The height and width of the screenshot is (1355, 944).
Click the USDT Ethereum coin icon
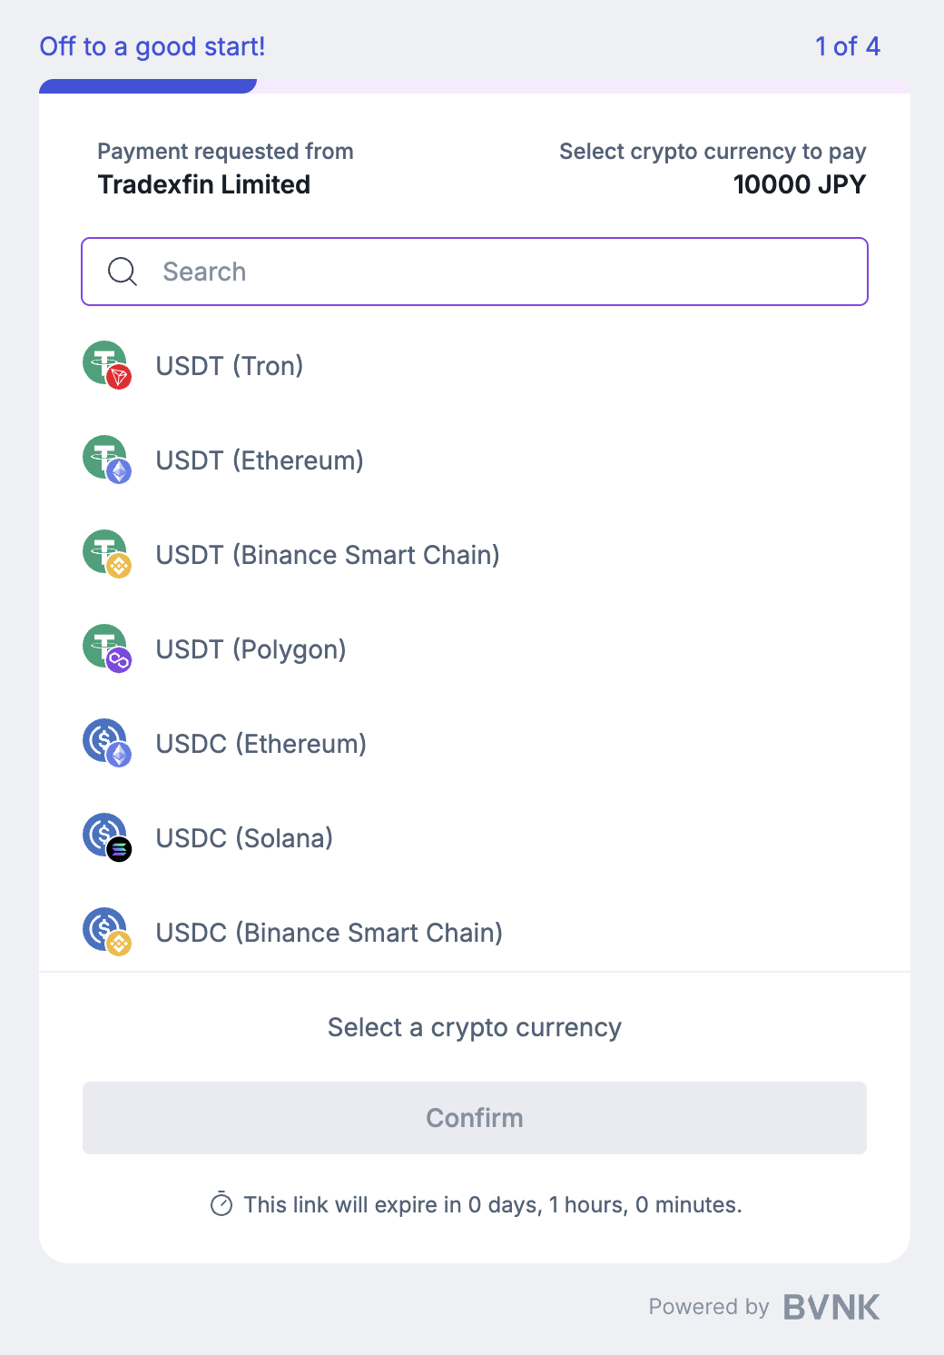click(x=107, y=460)
